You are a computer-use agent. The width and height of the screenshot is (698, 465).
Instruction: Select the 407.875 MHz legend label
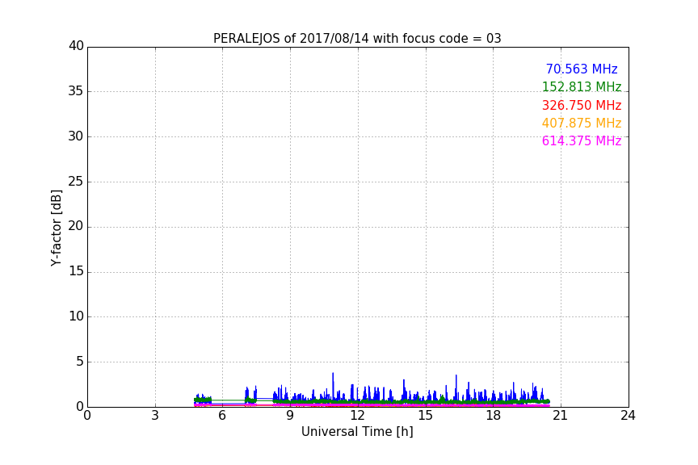[582, 123]
